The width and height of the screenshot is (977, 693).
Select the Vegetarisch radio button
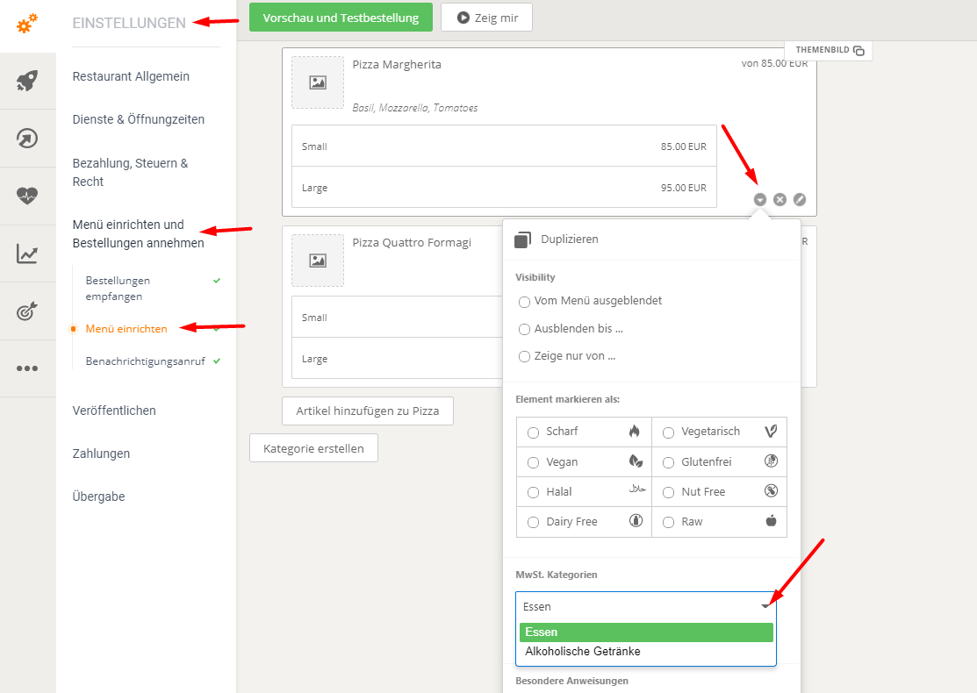pos(668,432)
